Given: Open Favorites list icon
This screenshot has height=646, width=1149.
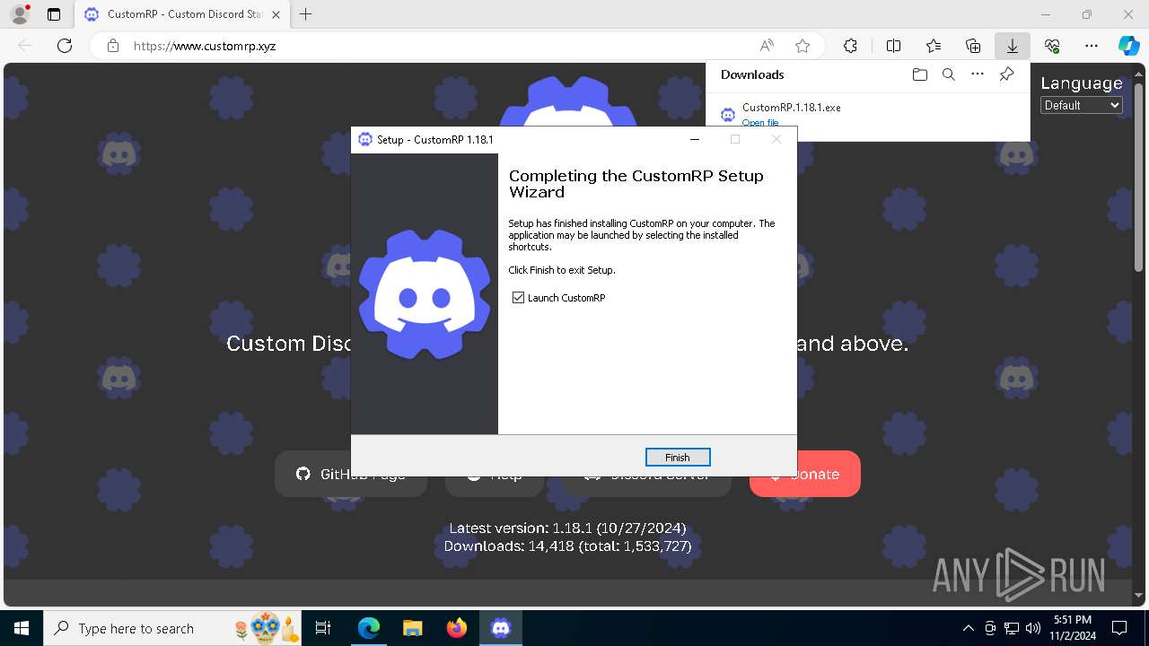Looking at the screenshot, I should (934, 46).
